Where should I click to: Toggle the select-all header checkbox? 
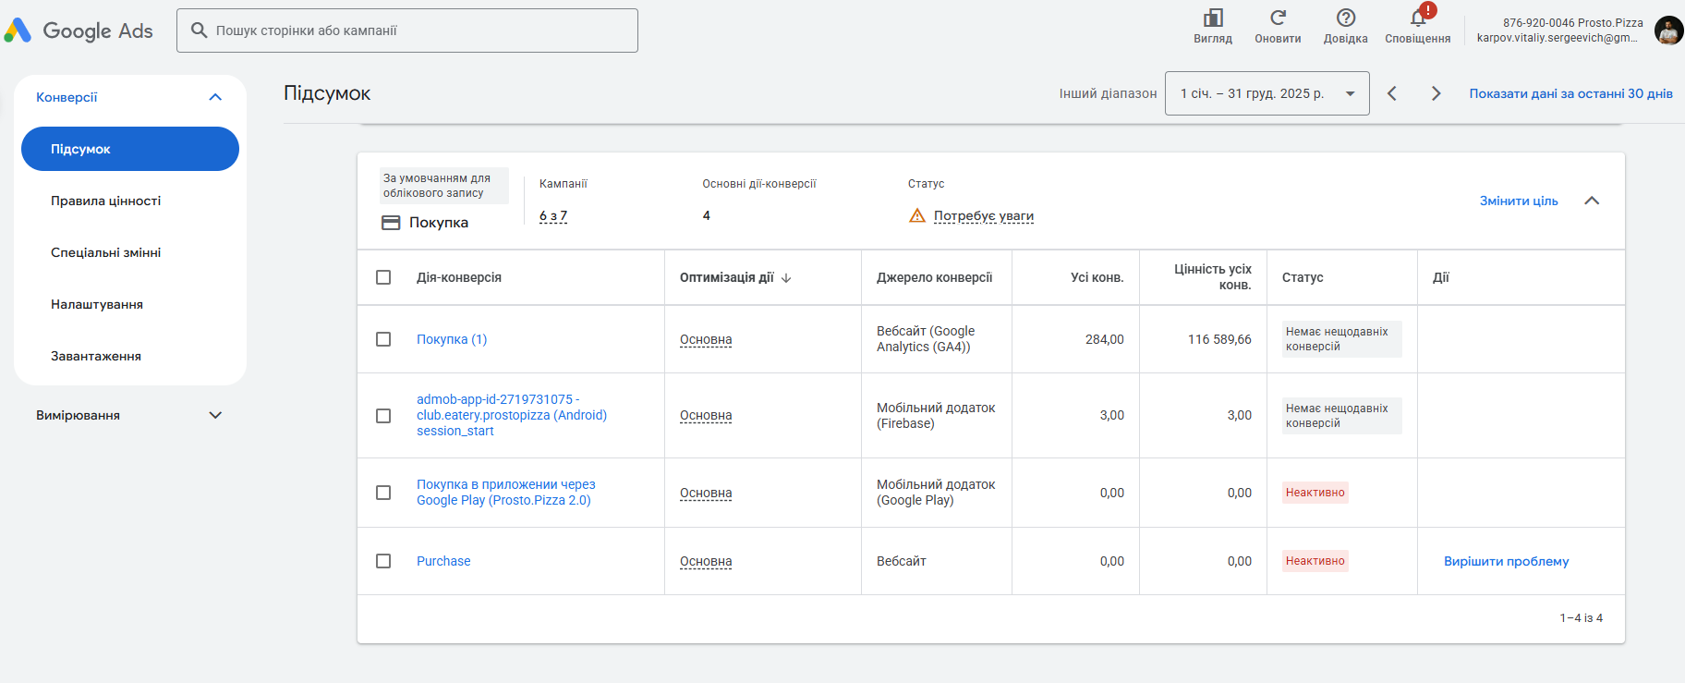pyautogui.click(x=383, y=277)
